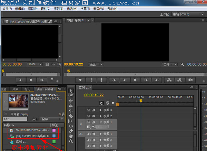Open the 入口 全部 filter dropdown
This screenshot has height=151, width=207.
52,119
